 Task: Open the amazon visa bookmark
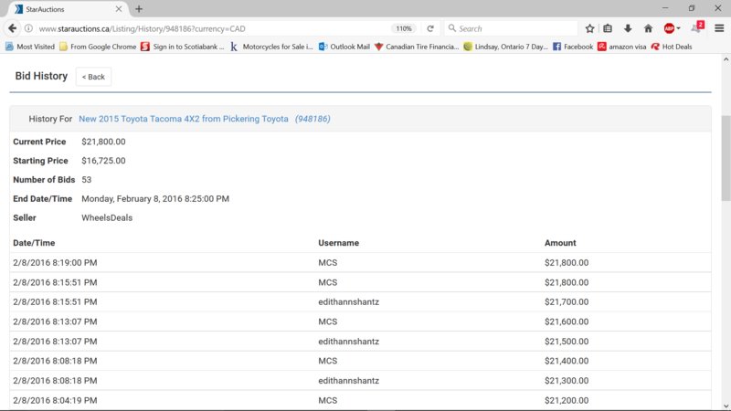click(x=622, y=47)
